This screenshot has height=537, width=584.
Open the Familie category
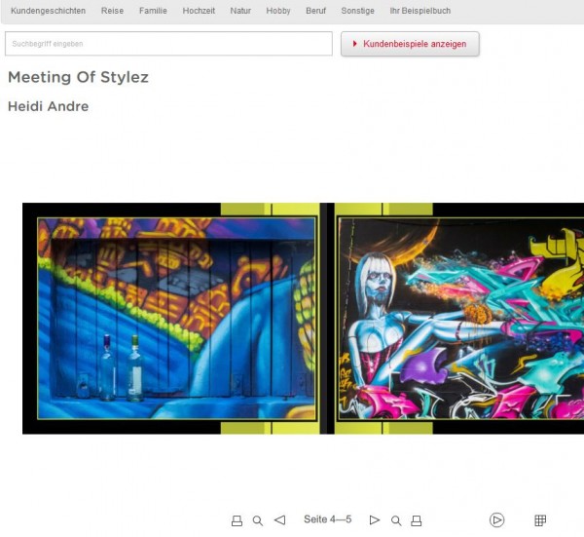153,11
